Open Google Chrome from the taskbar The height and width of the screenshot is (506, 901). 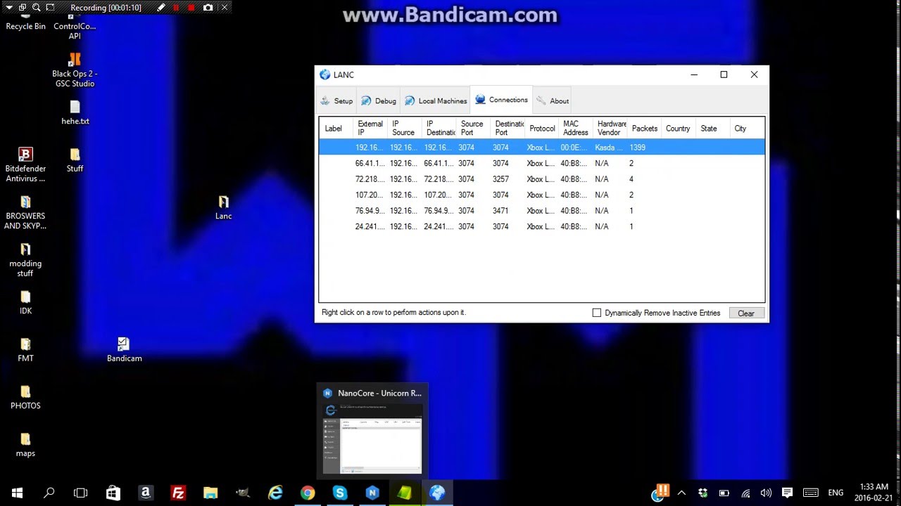308,493
